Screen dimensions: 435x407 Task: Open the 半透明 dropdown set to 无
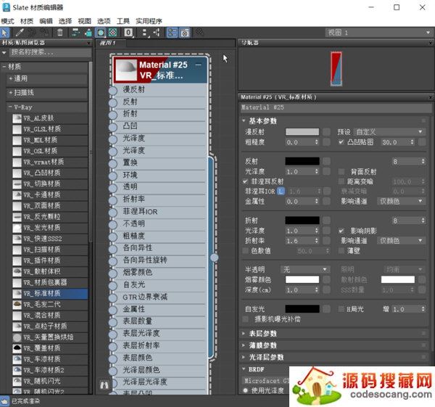(305, 269)
